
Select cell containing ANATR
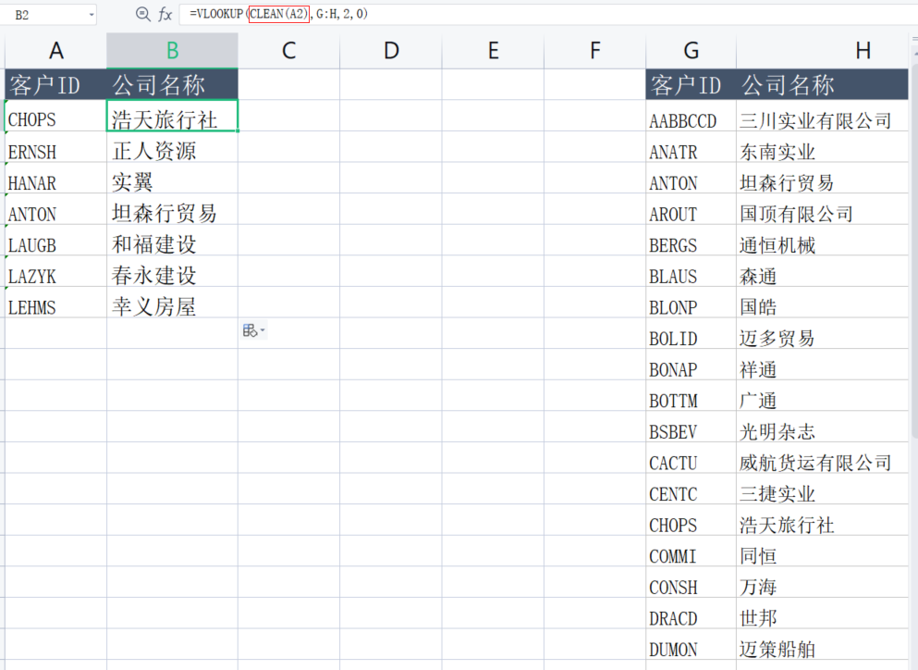click(x=691, y=146)
